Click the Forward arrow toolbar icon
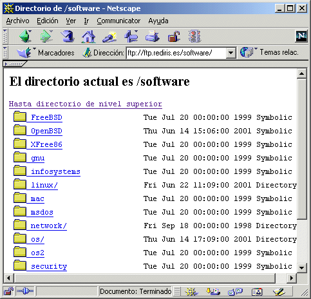Screen dimensions: 311x299 click(x=46, y=36)
